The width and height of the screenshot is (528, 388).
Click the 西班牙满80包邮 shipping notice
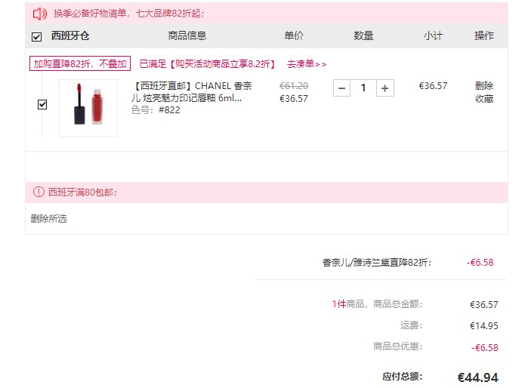pos(82,192)
